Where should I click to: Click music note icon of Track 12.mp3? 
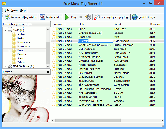click(x=53, y=73)
